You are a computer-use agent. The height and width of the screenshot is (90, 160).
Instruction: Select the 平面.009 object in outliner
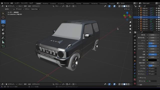[145, 26]
